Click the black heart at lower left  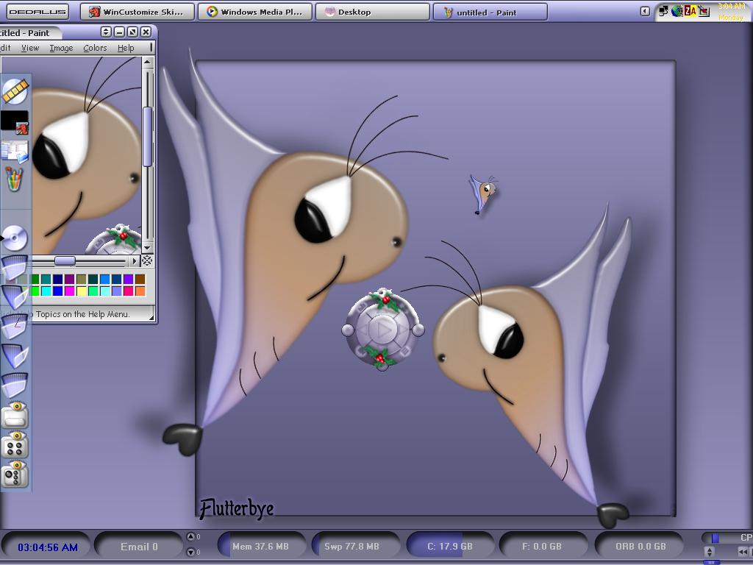[x=182, y=438]
